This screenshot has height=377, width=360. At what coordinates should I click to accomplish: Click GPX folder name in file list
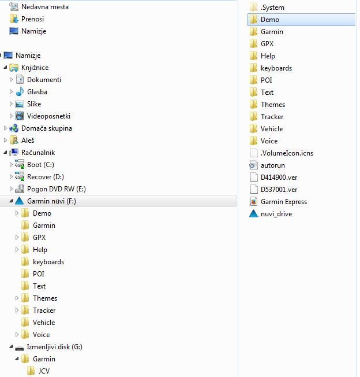point(267,44)
